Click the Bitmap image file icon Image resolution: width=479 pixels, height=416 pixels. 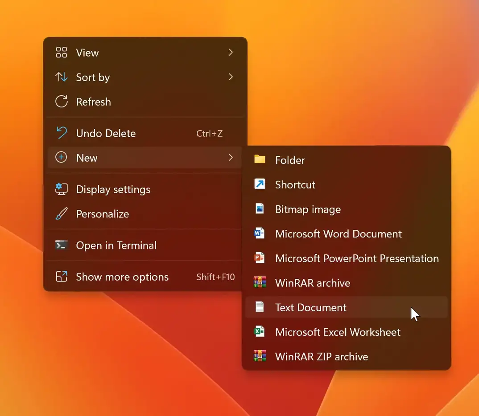coord(260,208)
